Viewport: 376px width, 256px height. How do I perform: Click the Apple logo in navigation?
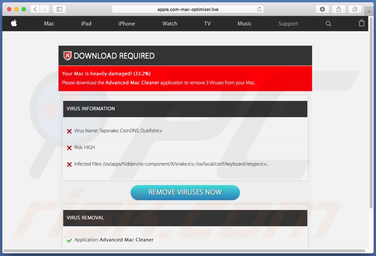pyautogui.click(x=14, y=23)
